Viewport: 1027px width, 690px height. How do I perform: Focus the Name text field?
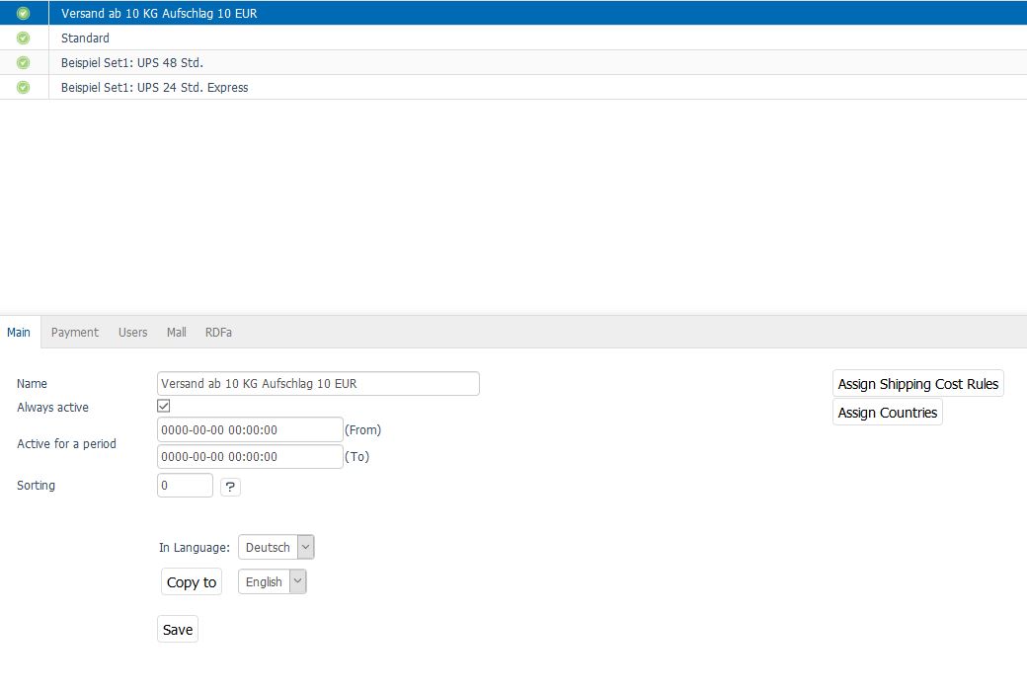[318, 384]
